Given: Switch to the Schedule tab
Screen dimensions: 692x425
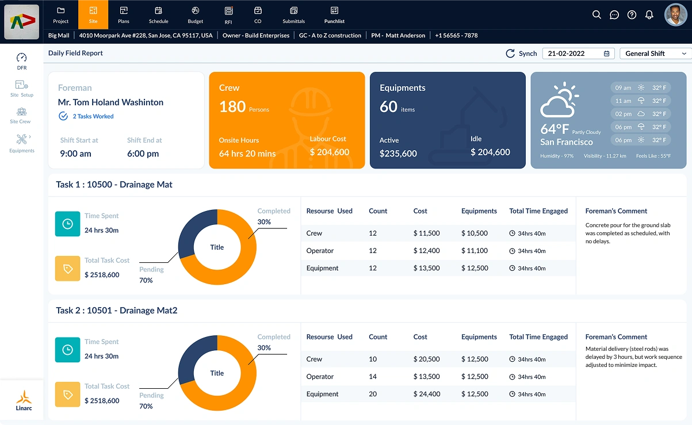Looking at the screenshot, I should click(158, 14).
